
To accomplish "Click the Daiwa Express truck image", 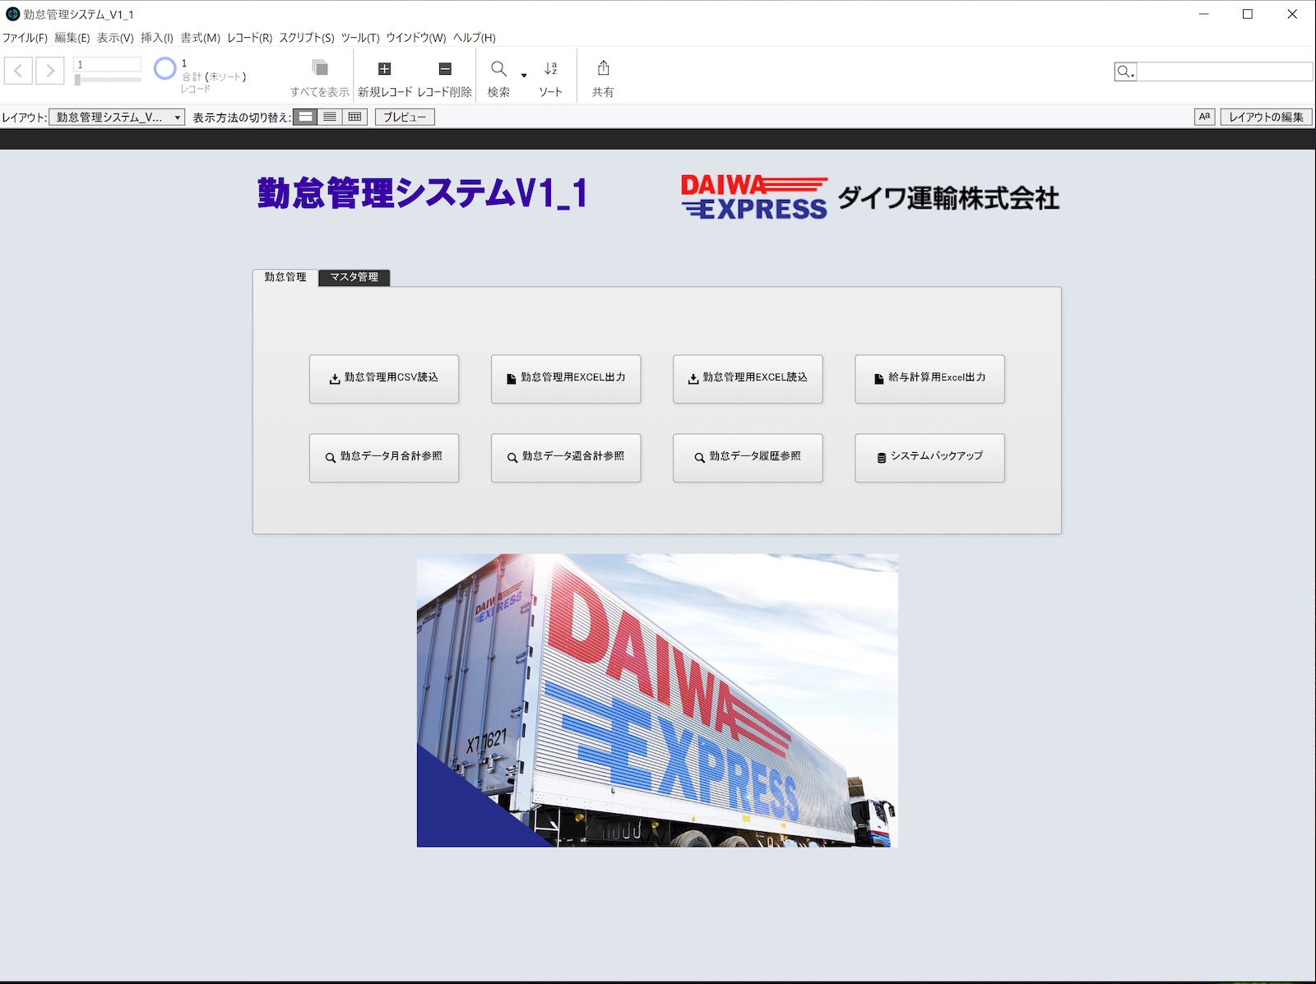I will pyautogui.click(x=657, y=700).
